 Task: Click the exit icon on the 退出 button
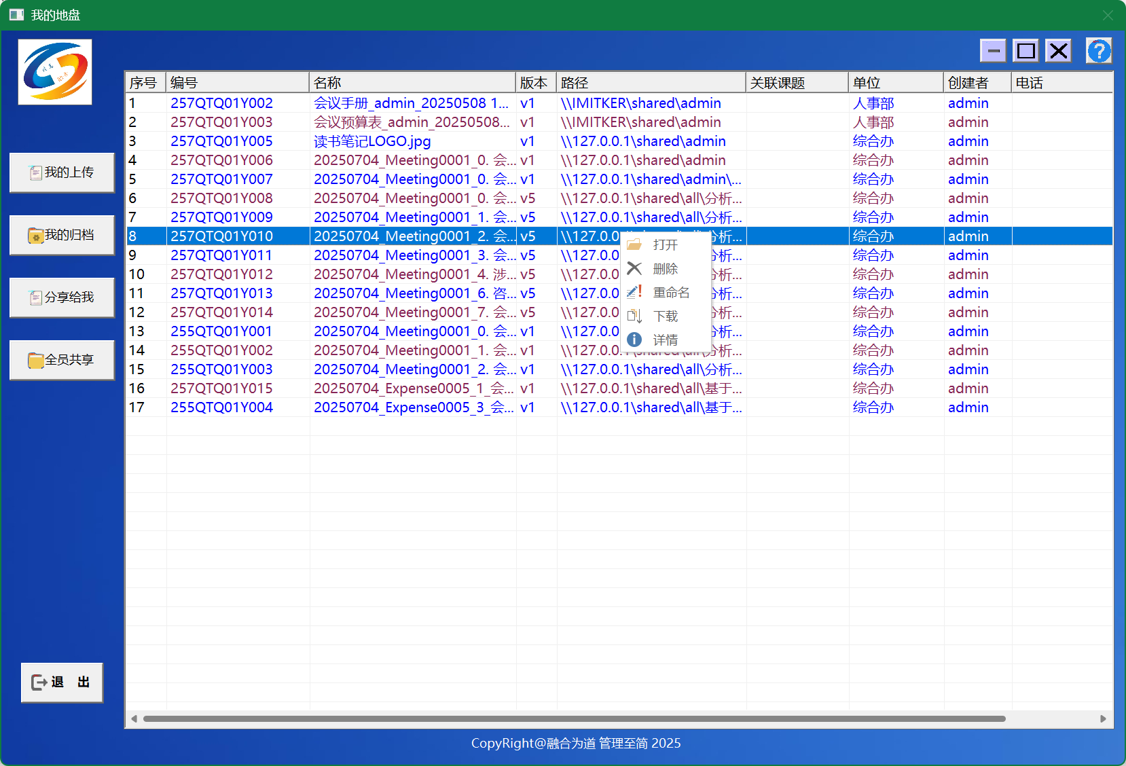[39, 682]
